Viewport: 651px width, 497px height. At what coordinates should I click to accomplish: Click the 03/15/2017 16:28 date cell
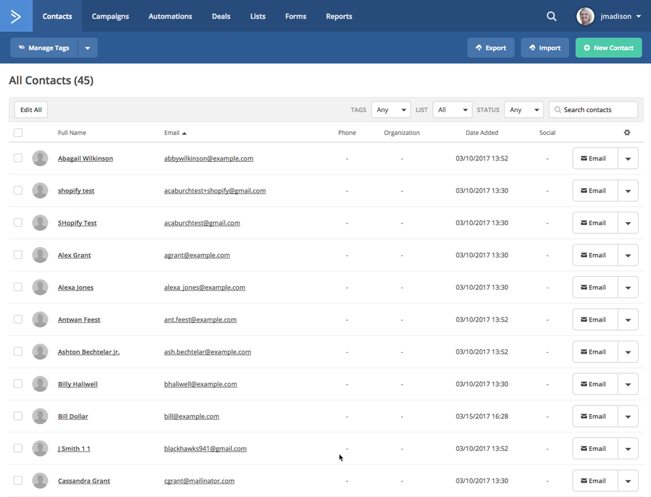(482, 416)
